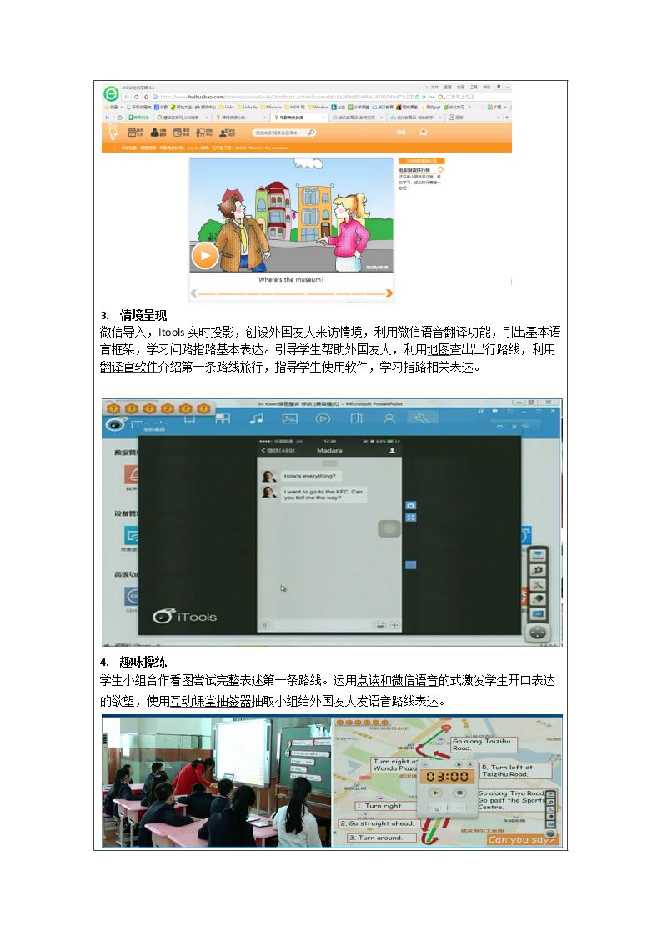Click the I want to go to KFC message
The image size is (662, 936).
tap(323, 494)
